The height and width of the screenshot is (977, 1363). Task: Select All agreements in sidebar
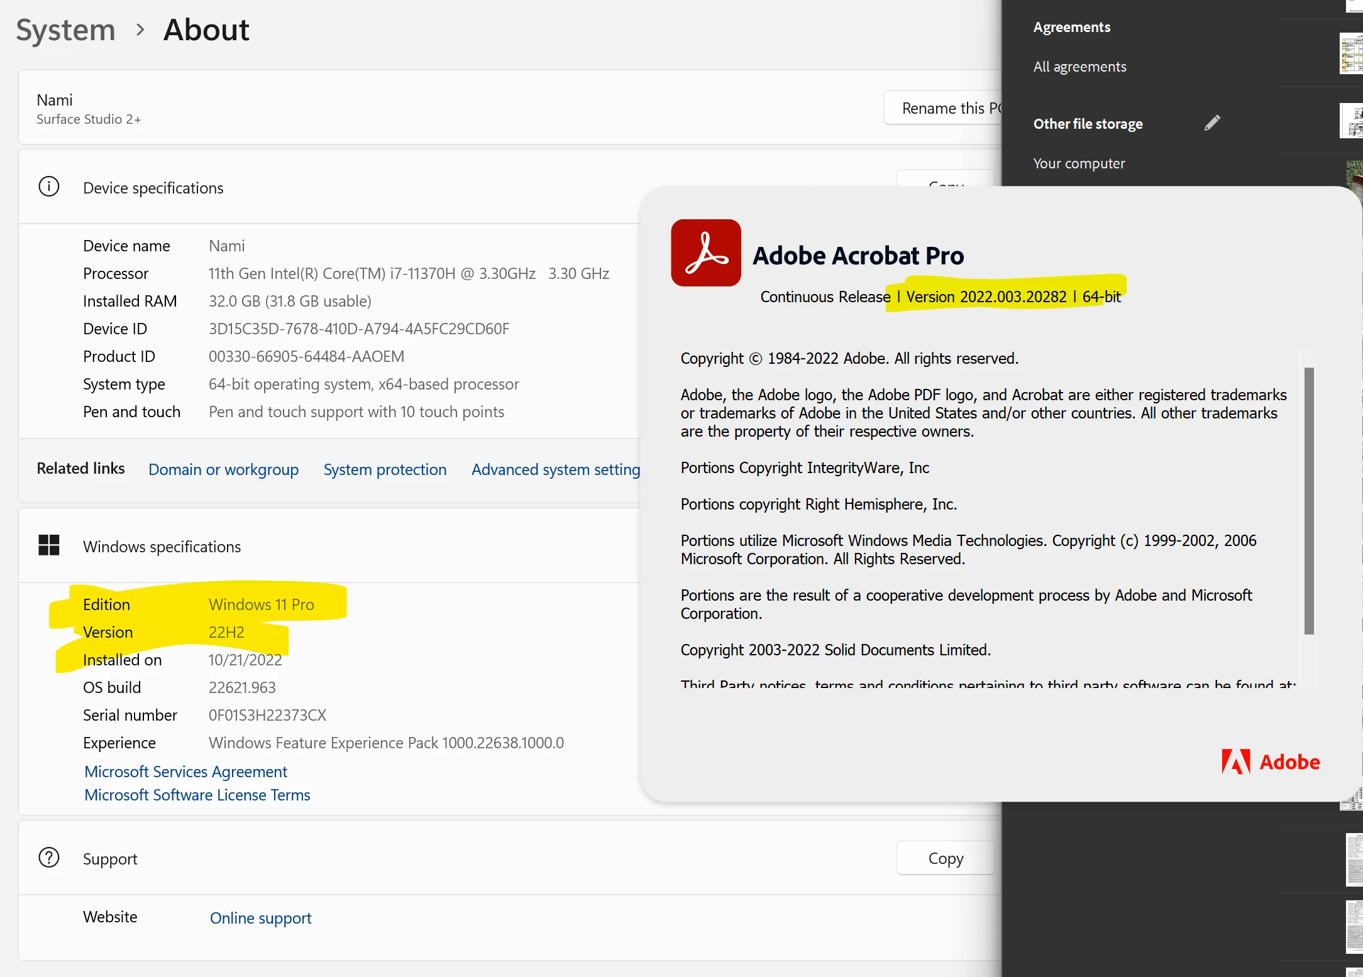pos(1079,67)
